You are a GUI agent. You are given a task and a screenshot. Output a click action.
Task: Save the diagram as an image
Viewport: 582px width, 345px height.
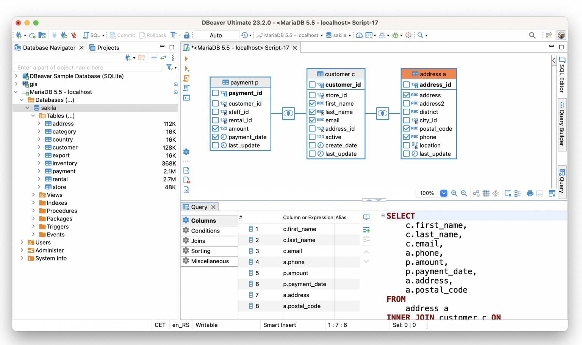pos(540,193)
